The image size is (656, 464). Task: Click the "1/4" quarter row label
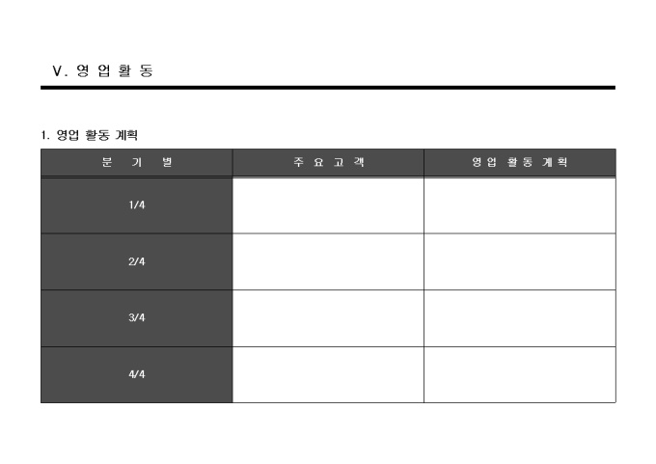pos(136,205)
